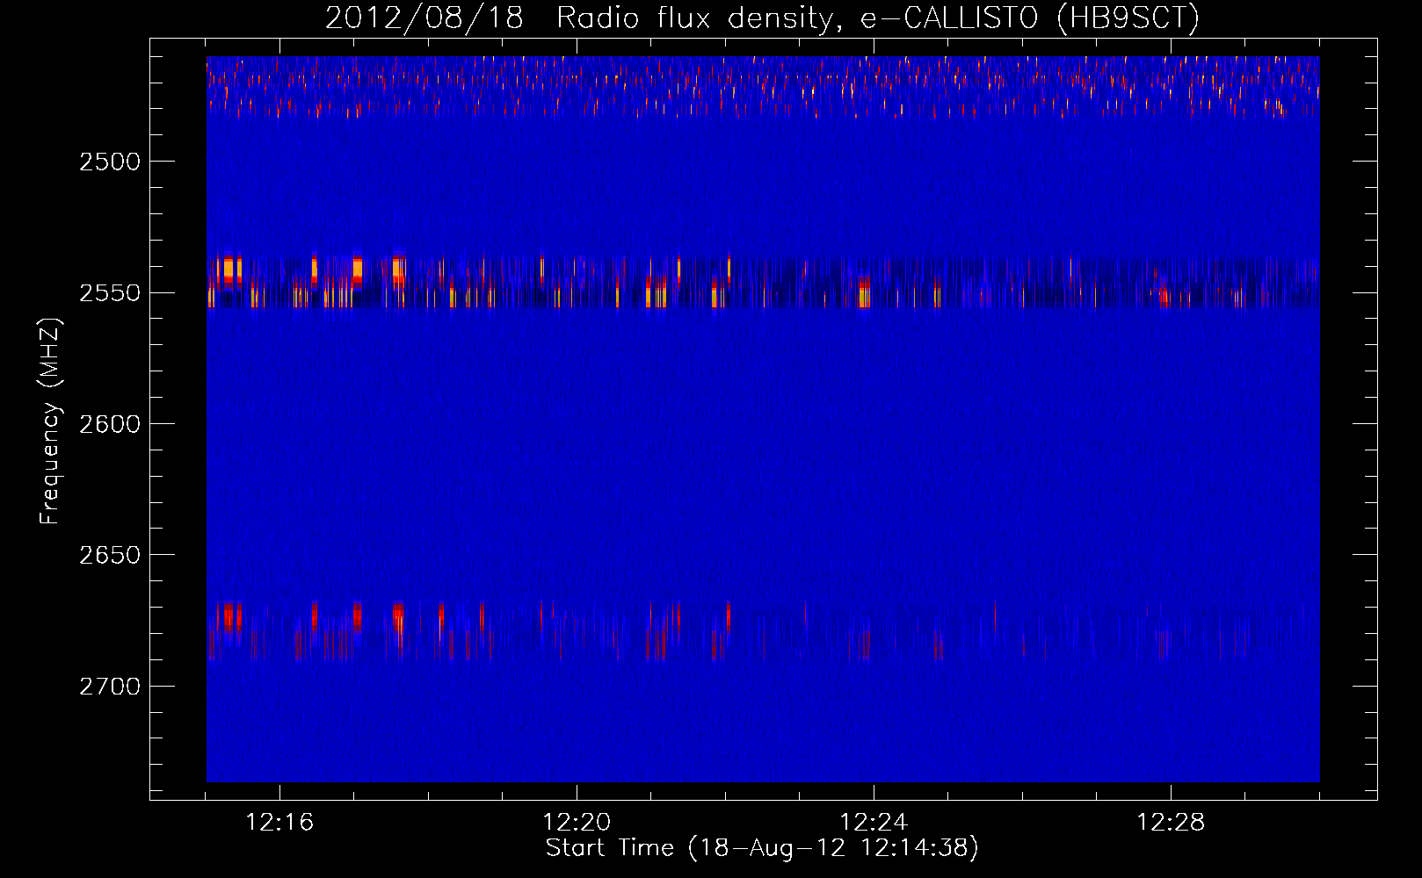Click the 2550 frequency axis label

110,293
